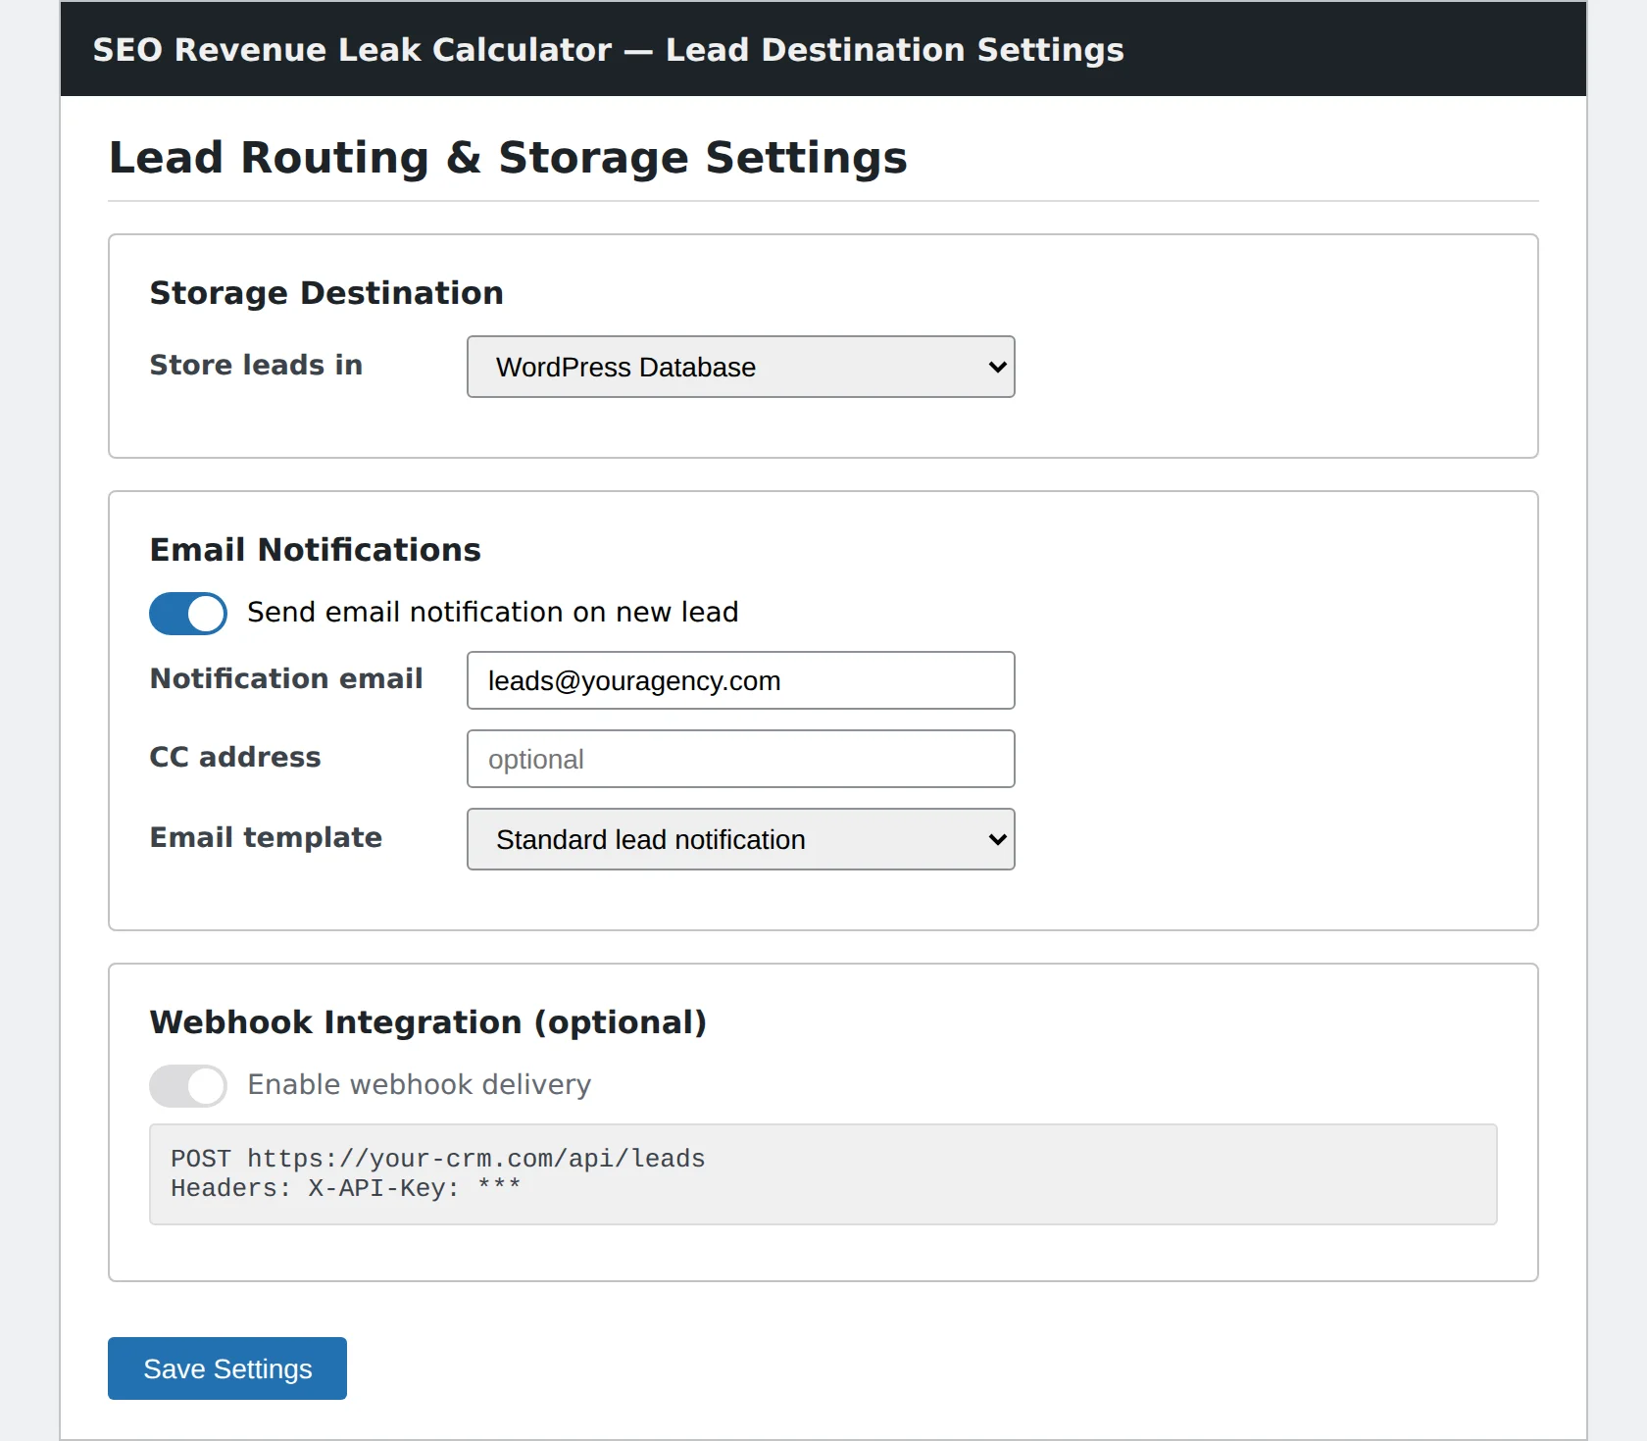Click the Email Notifications heading
Screen dimensions: 1647x1441
click(x=315, y=550)
